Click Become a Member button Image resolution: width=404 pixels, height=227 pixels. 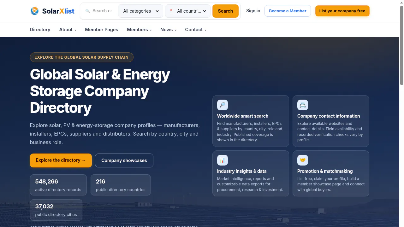(x=288, y=11)
